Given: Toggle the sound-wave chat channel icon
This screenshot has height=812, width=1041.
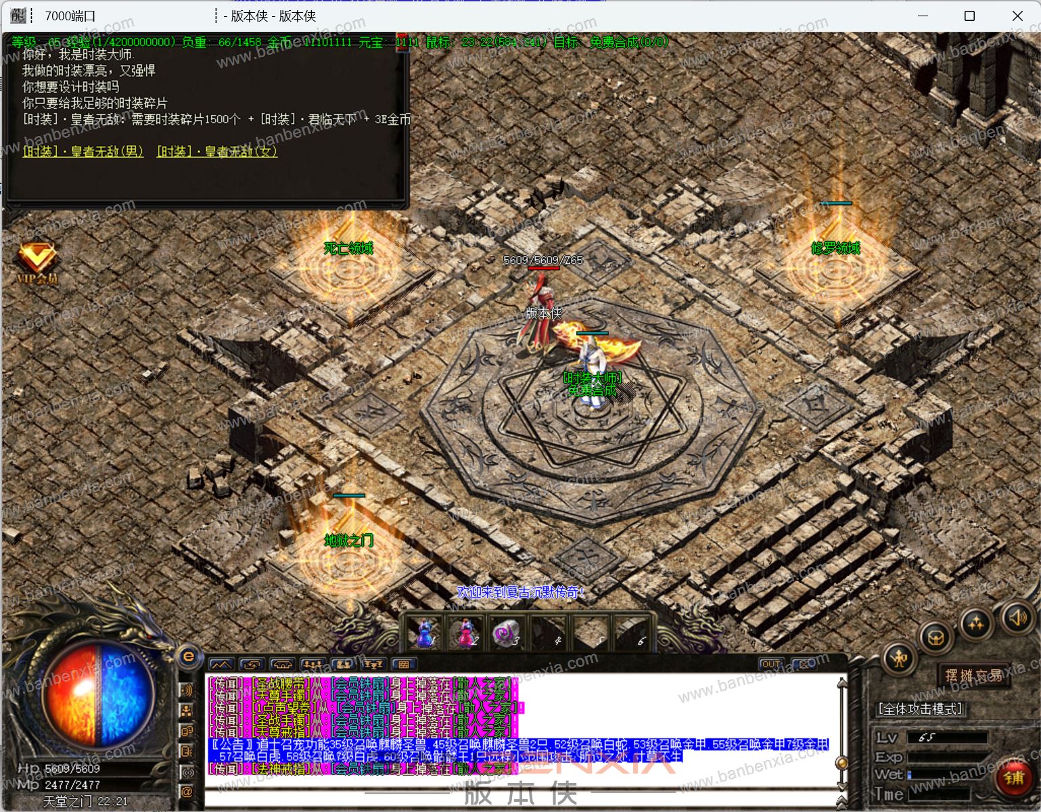Looking at the screenshot, I should pyautogui.click(x=187, y=690).
